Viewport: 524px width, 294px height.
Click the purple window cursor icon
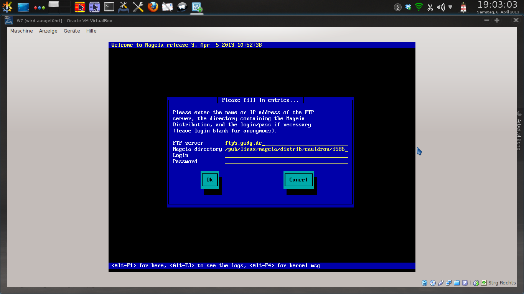(94, 7)
